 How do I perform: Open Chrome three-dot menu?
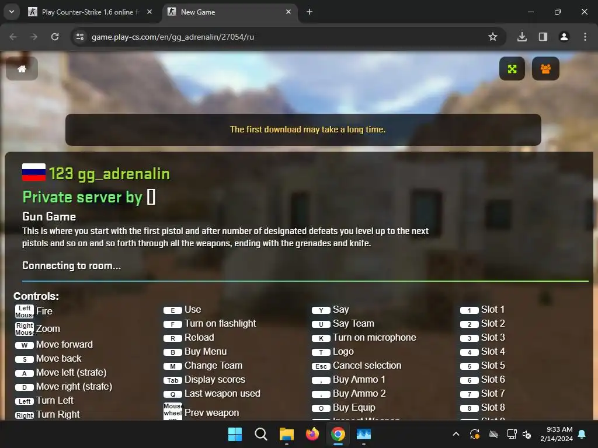pyautogui.click(x=585, y=37)
